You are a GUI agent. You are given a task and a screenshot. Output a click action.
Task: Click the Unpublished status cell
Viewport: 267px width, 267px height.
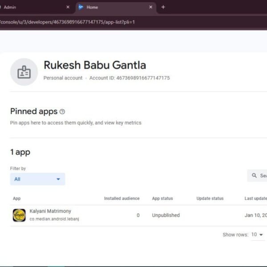[166, 215]
